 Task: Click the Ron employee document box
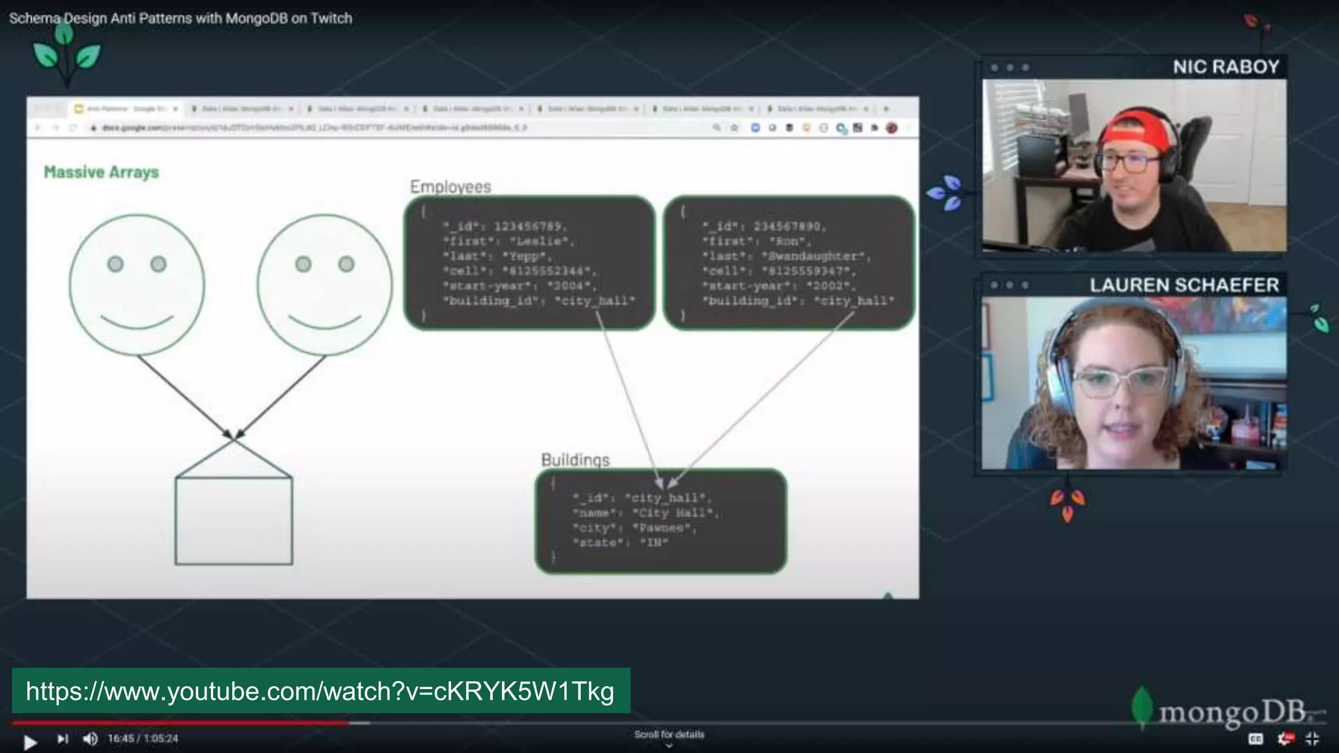[788, 263]
